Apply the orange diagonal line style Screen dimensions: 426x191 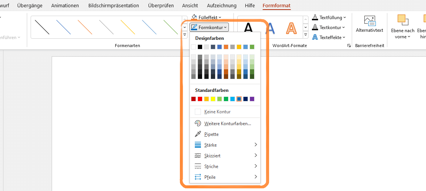click(x=85, y=27)
